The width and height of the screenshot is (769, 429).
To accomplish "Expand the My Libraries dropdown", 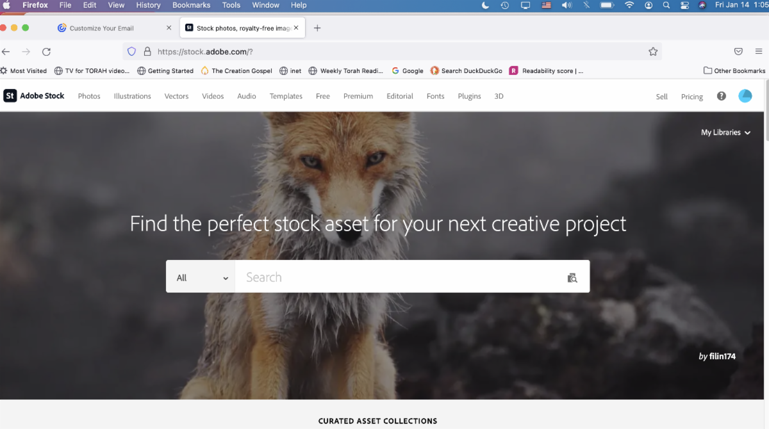I will point(725,133).
